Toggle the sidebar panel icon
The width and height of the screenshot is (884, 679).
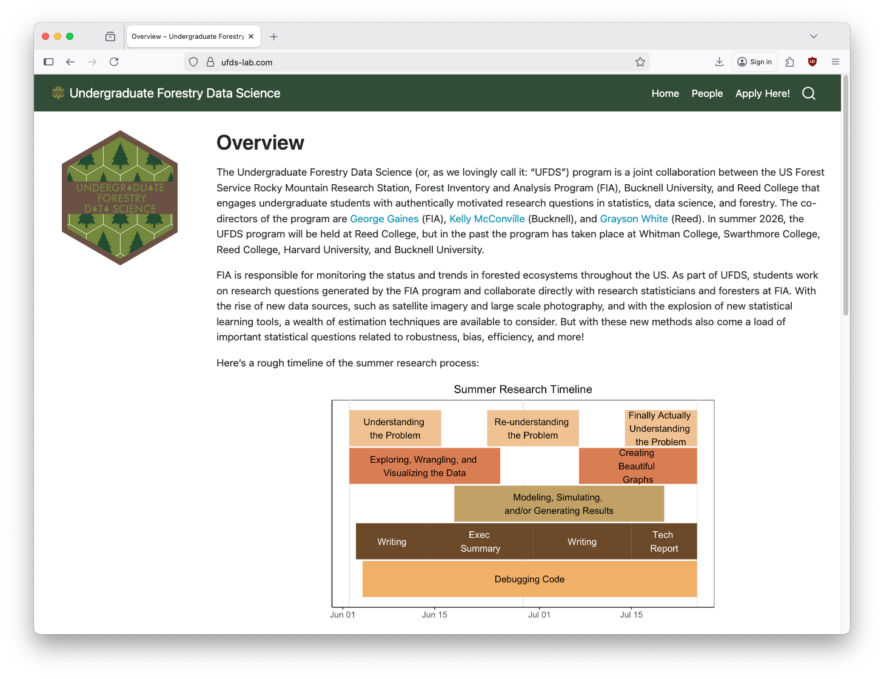(49, 62)
